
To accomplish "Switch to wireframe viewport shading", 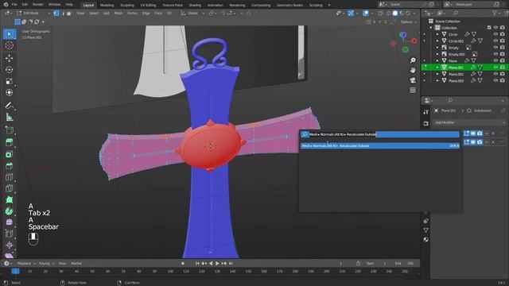I will (x=389, y=14).
